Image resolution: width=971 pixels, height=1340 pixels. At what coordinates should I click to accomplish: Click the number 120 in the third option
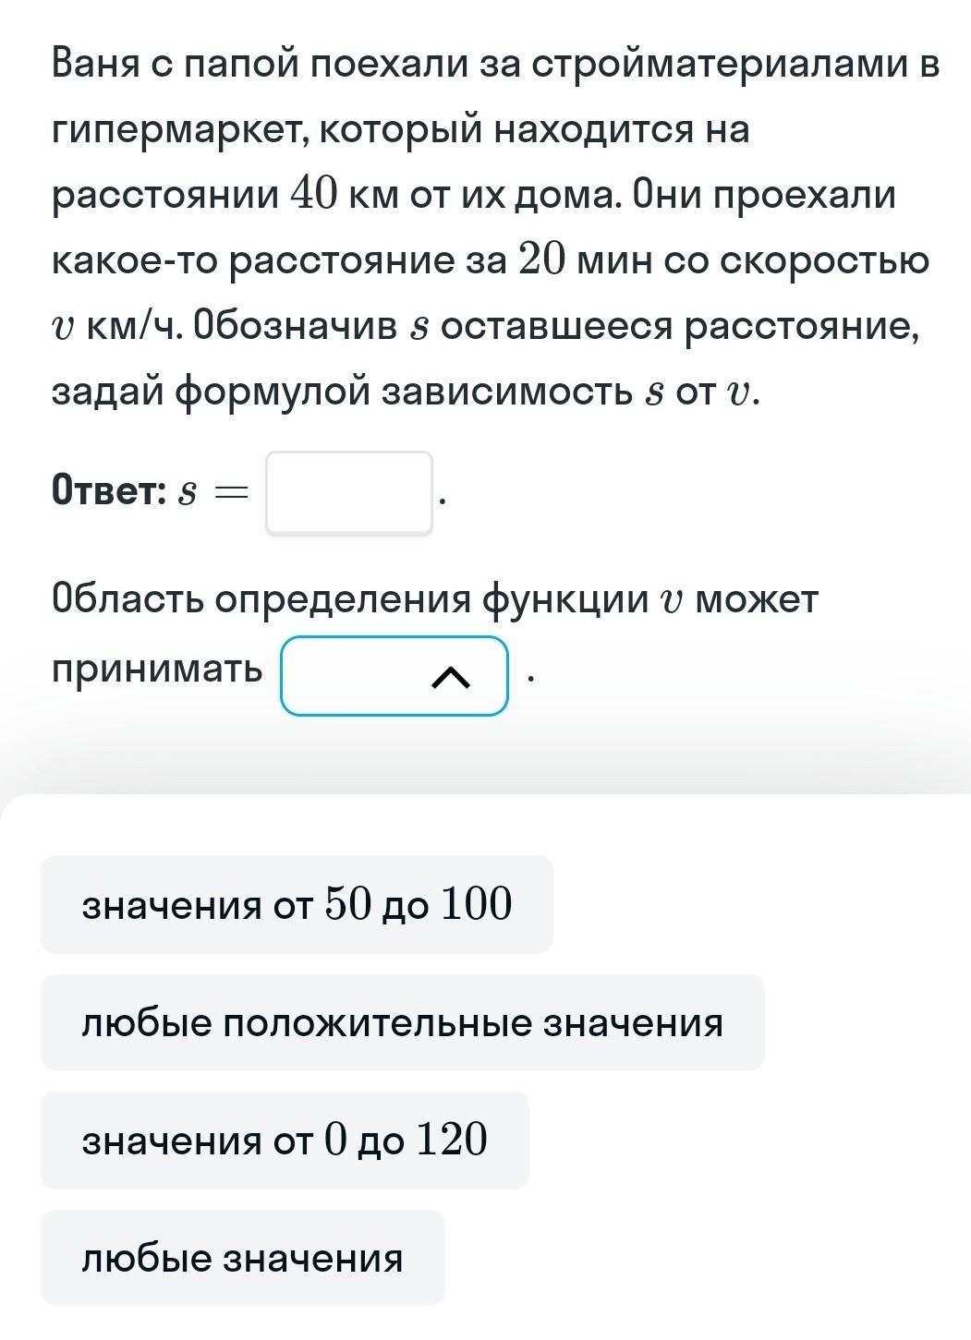pyautogui.click(x=452, y=1139)
